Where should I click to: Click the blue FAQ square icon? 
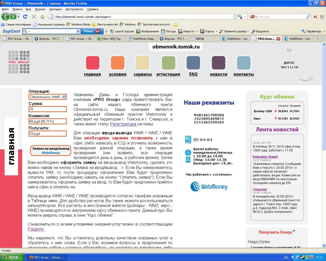[x=193, y=63]
